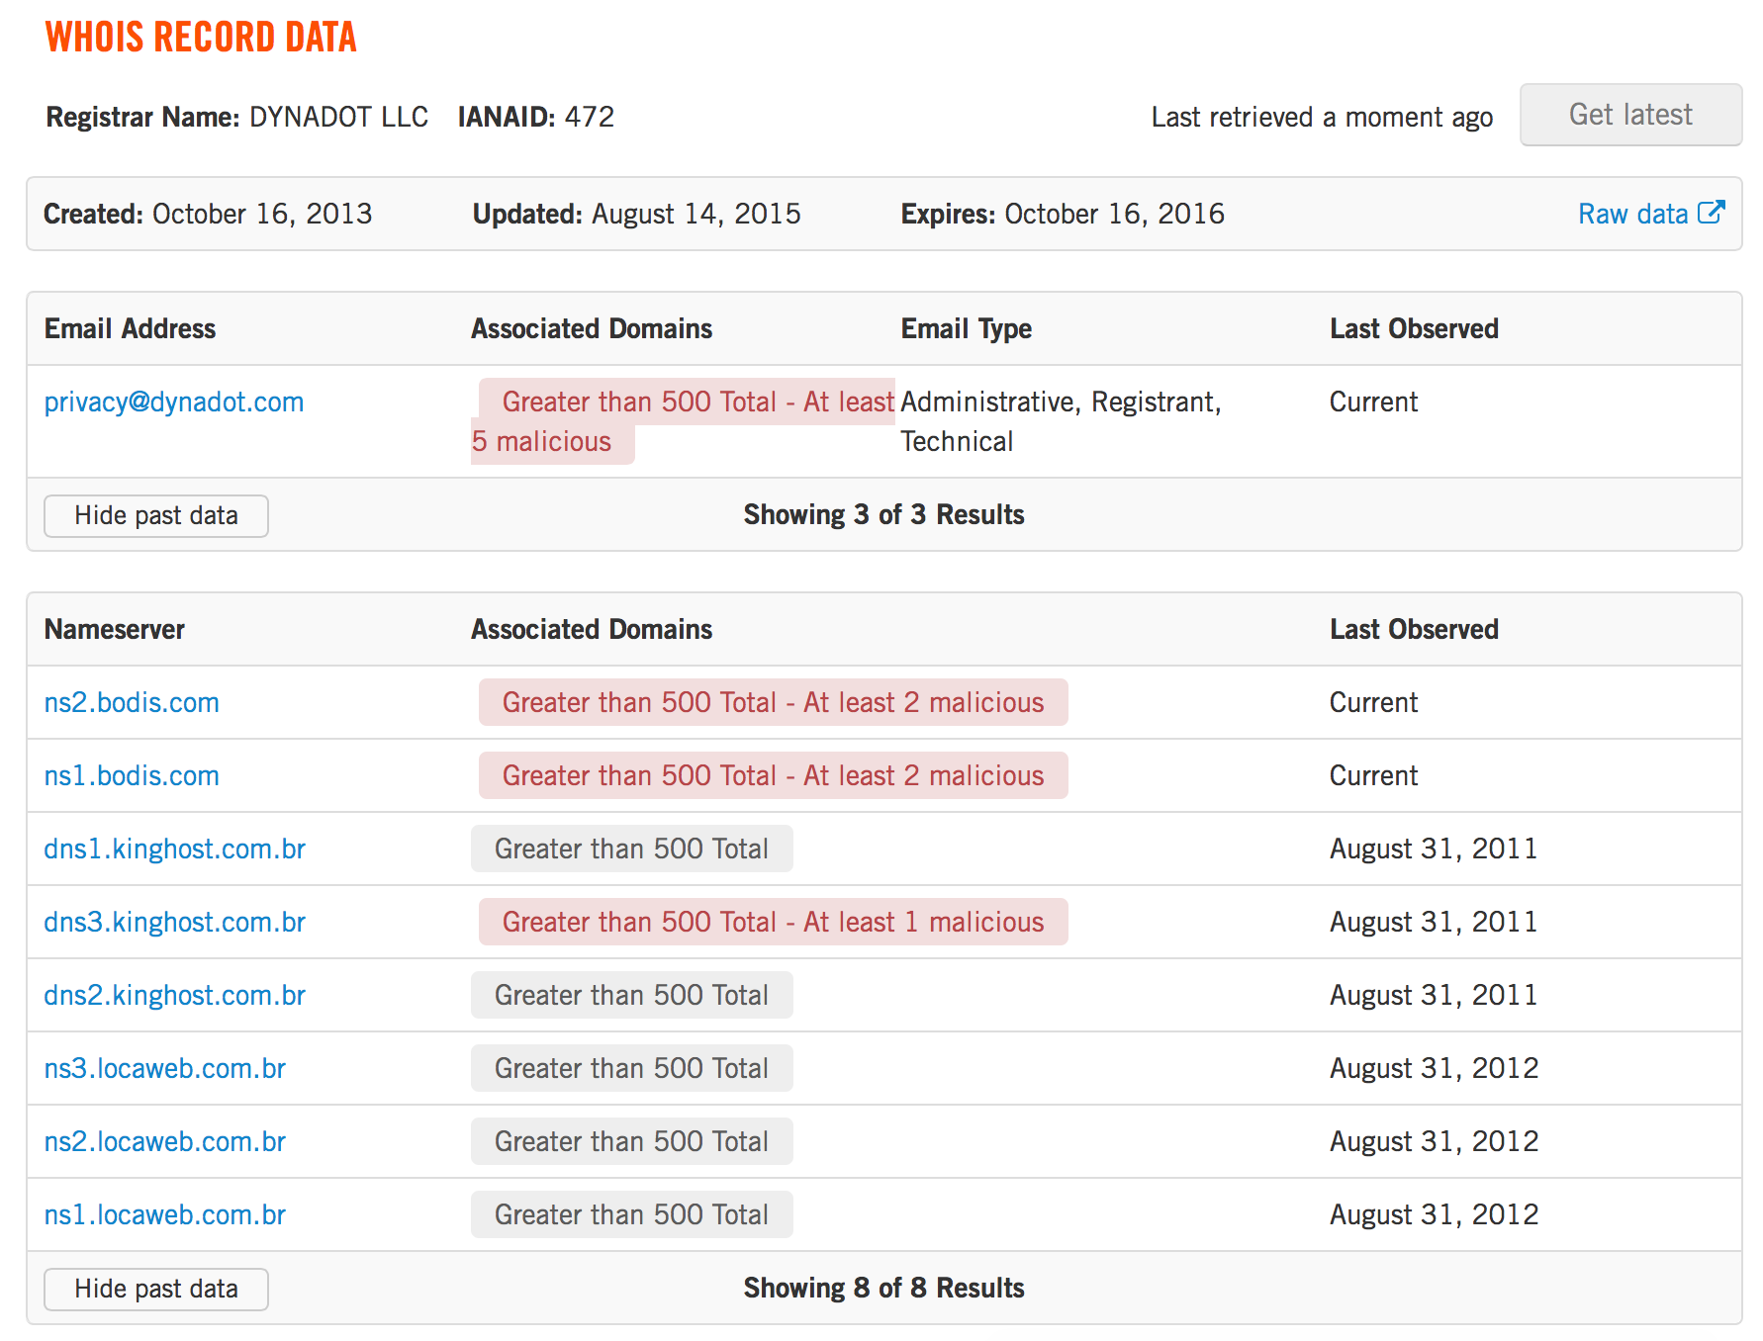The height and width of the screenshot is (1341, 1763).
Task: Select the ns3.locaweb.com.br nameserver
Action: (165, 1069)
